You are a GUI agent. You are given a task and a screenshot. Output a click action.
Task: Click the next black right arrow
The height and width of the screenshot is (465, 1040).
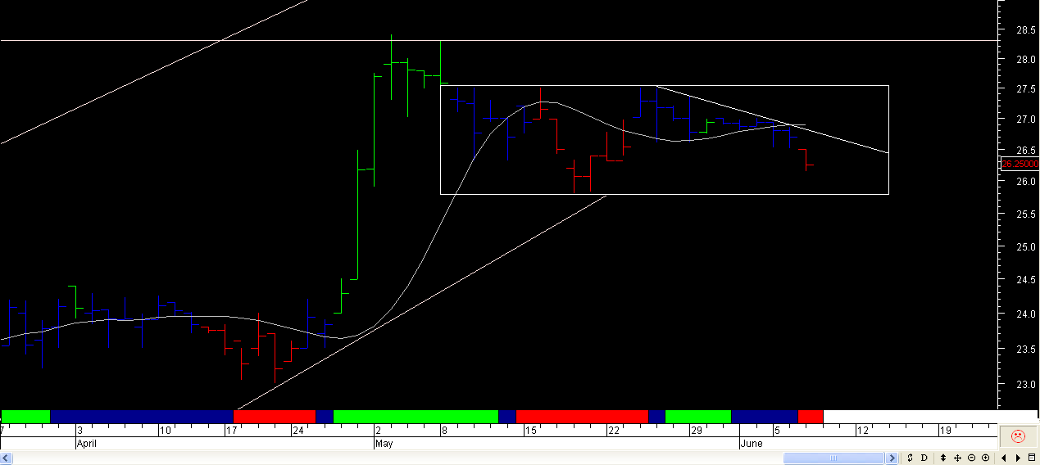click(1018, 458)
